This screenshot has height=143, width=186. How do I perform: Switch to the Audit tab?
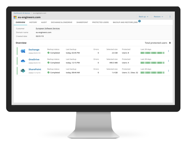click(44, 22)
